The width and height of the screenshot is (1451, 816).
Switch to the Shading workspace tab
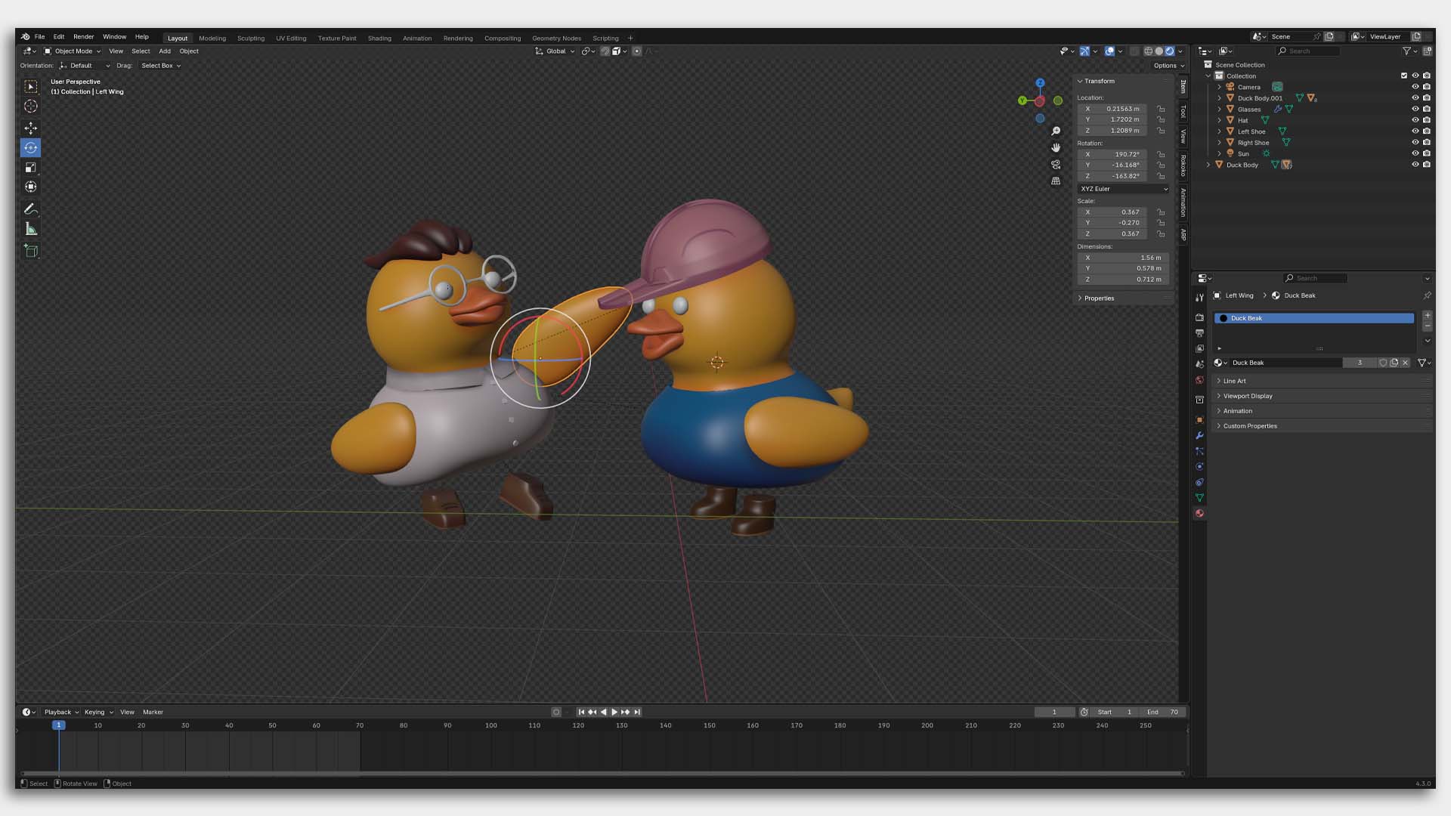(379, 38)
